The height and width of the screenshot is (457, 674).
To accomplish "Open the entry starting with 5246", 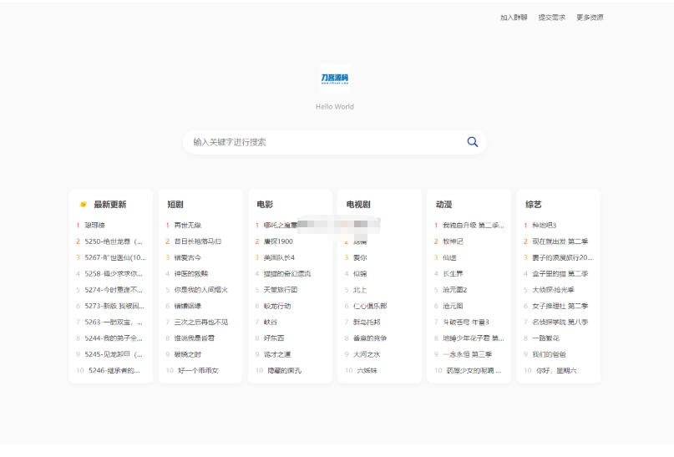I will 114,371.
